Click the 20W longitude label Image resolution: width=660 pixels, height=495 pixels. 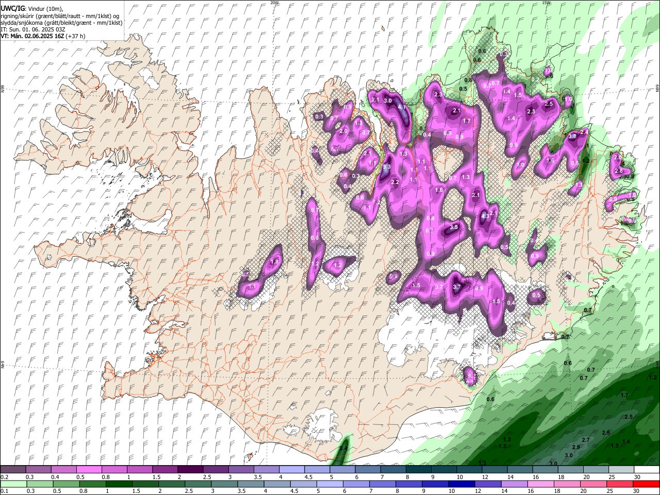[274, 3]
